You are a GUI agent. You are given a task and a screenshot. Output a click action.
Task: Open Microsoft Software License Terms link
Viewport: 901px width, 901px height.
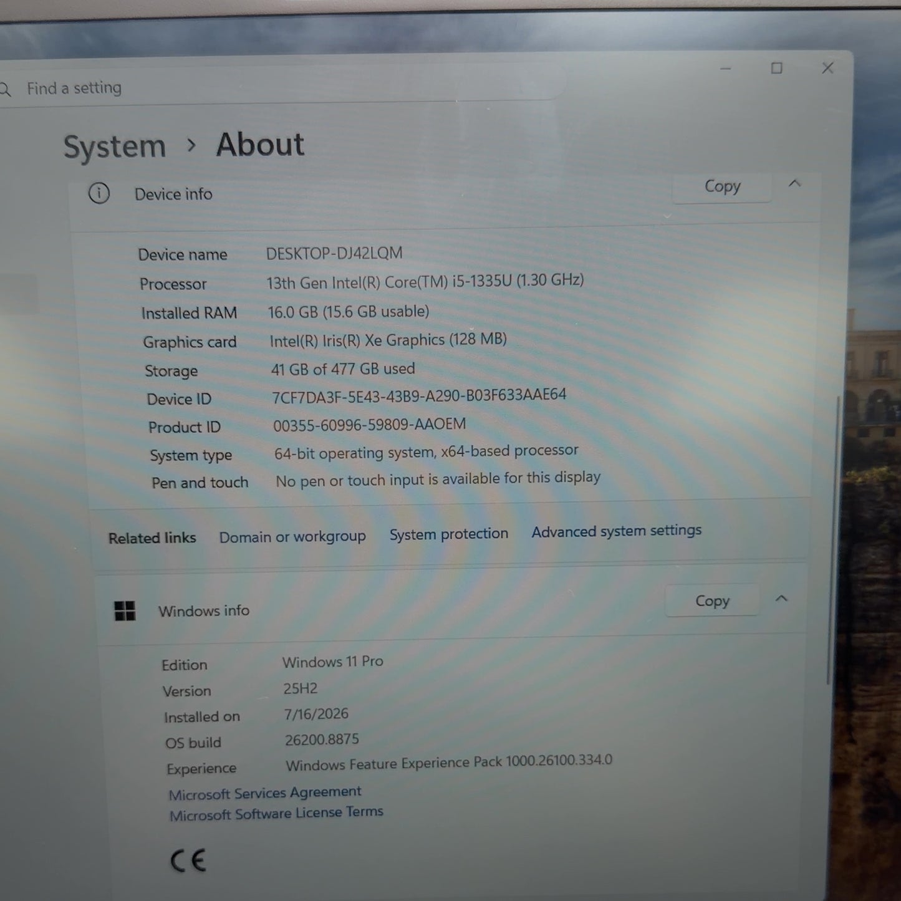(x=276, y=813)
